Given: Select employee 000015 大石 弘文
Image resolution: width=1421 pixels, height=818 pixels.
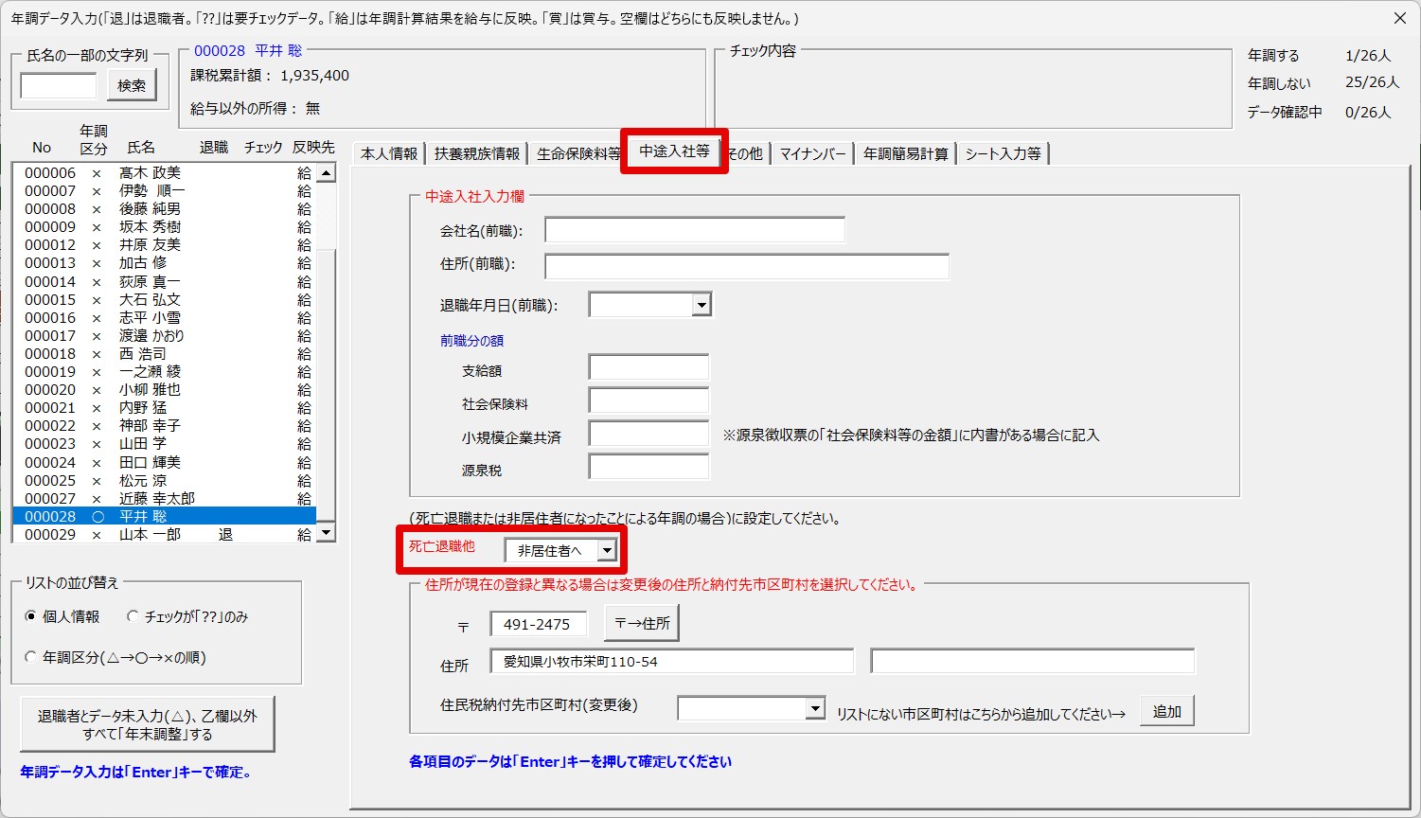Looking at the screenshot, I should tap(164, 299).
